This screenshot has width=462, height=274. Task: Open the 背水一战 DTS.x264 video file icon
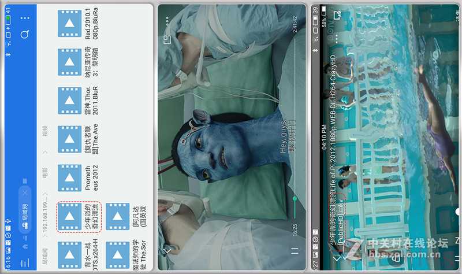[x=69, y=255]
